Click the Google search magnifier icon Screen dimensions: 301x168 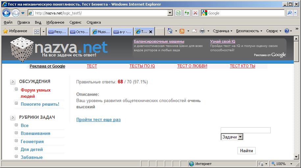coord(289,13)
